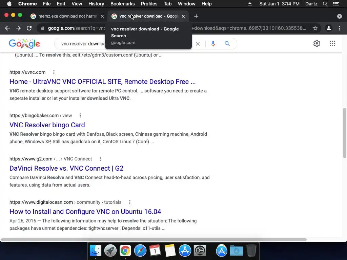Click the https://uvnc.com URL text
The width and height of the screenshot is (347, 260).
tap(27, 72)
